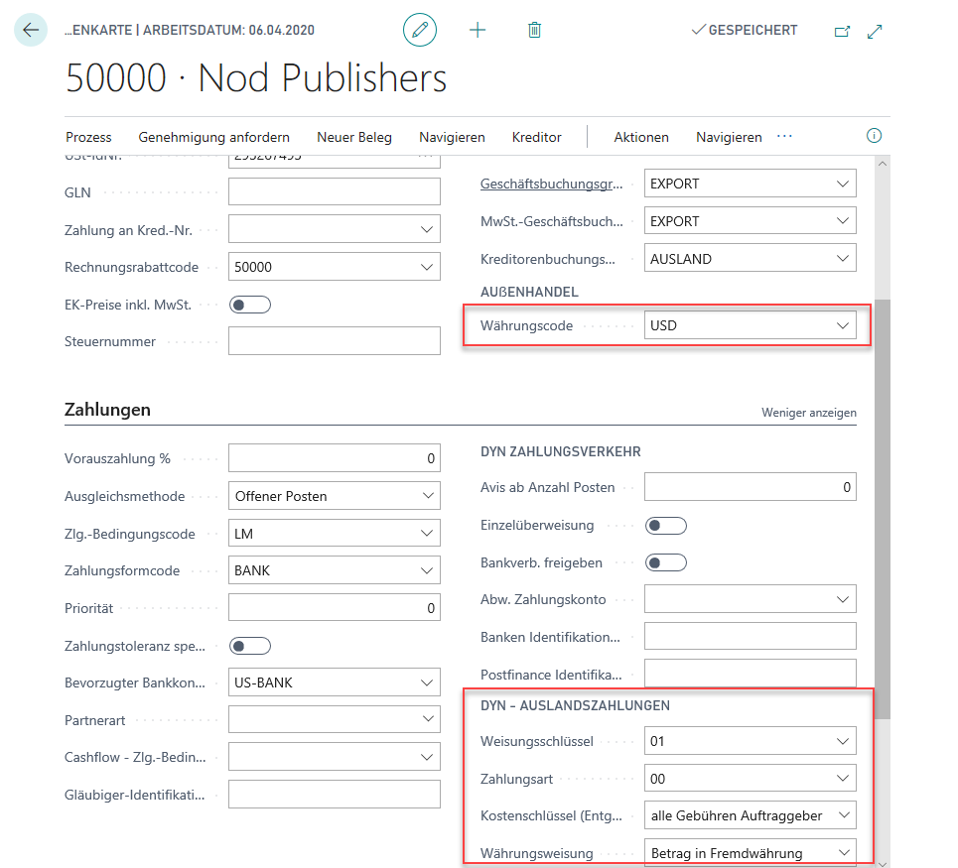Collapse the Zahlungen section heading
The image size is (958, 868).
pos(107,409)
